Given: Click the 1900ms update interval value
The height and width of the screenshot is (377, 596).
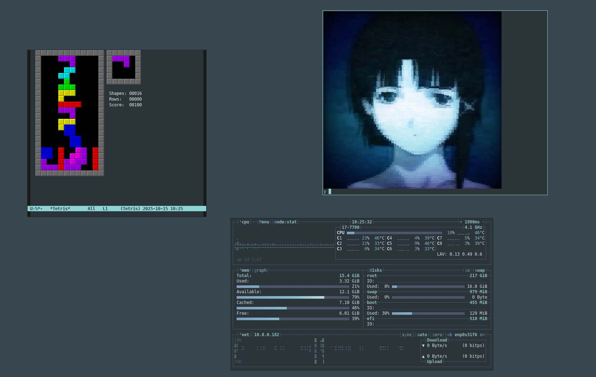Looking at the screenshot, I should 472,222.
